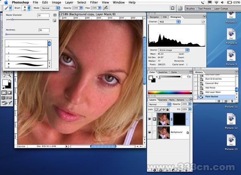241x175 pixels.
Task: Toggle the Gaussian Blur history state checkbox
Action: (196, 83)
